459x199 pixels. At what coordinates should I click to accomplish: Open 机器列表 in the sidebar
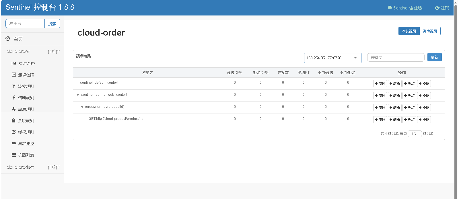pyautogui.click(x=26, y=155)
